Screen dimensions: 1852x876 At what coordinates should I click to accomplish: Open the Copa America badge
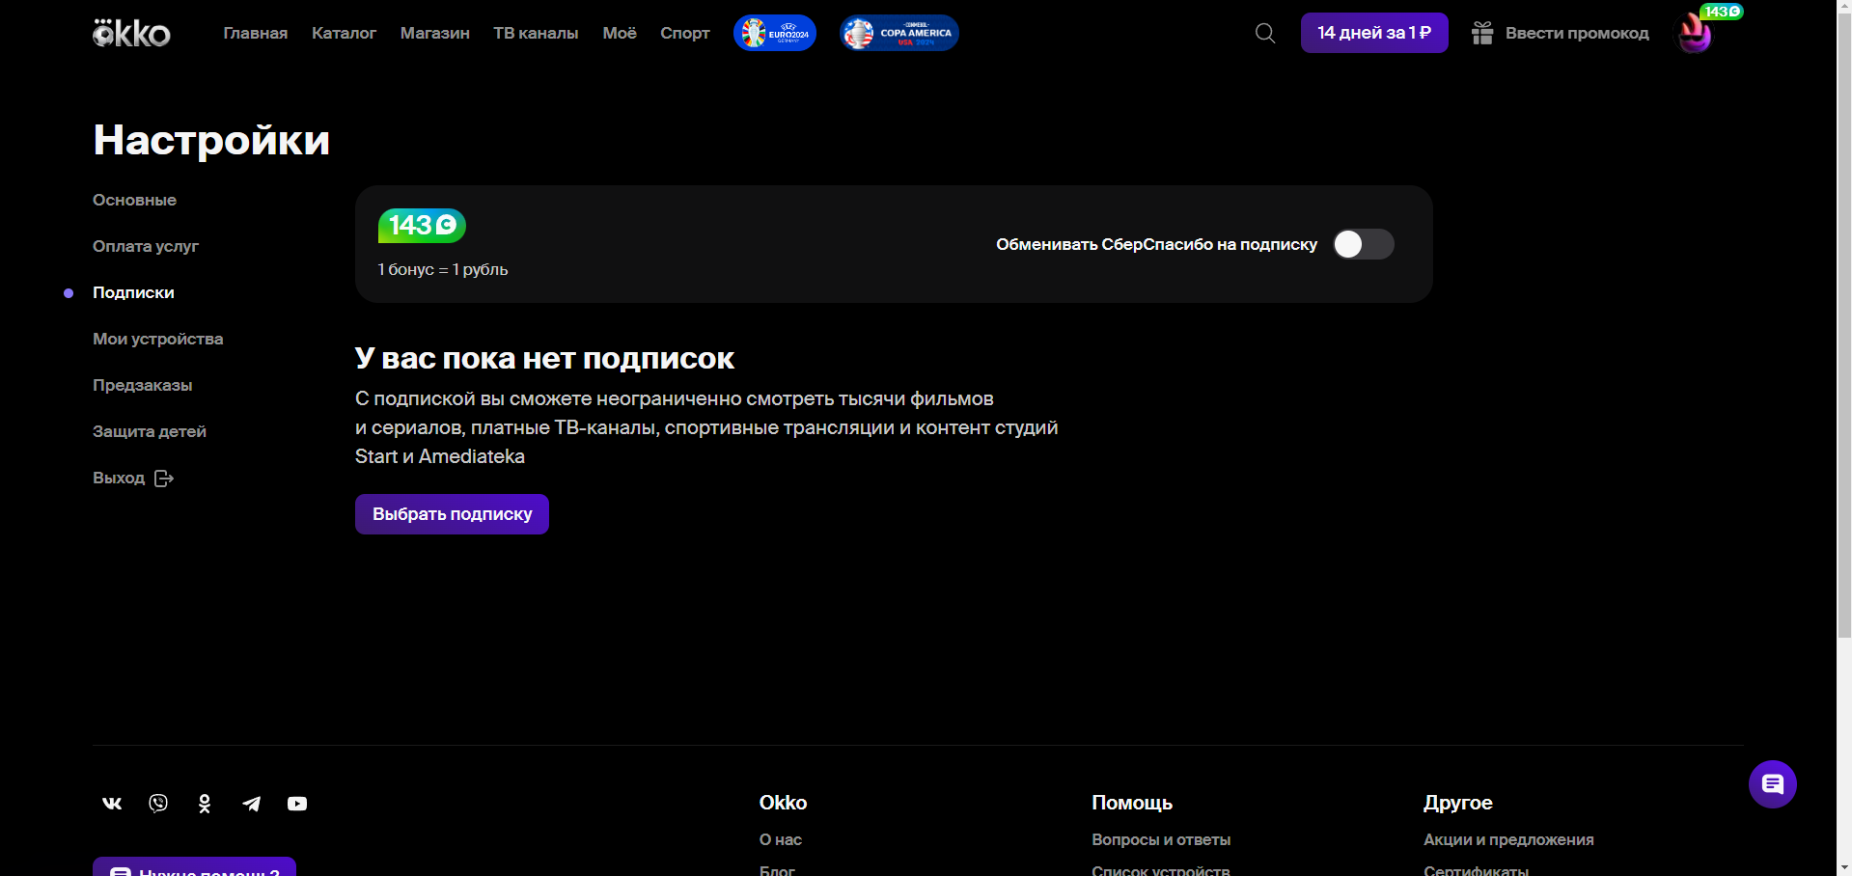click(898, 33)
